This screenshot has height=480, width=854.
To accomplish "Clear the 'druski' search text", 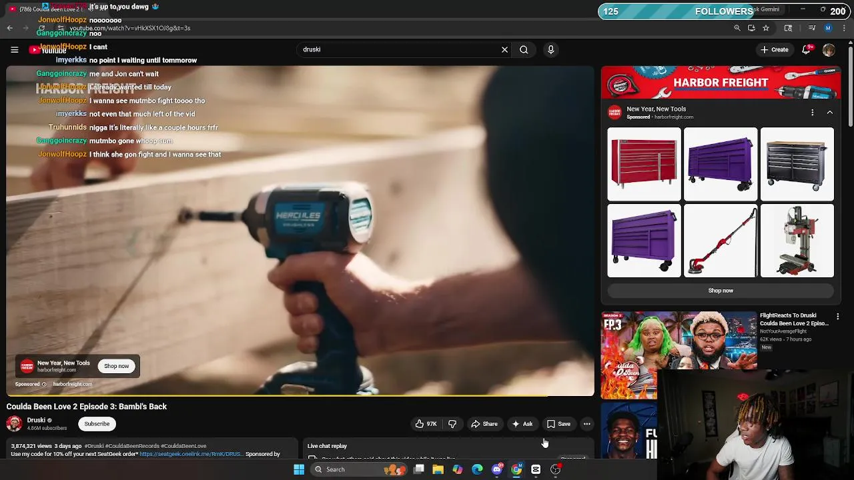I will click(x=504, y=49).
